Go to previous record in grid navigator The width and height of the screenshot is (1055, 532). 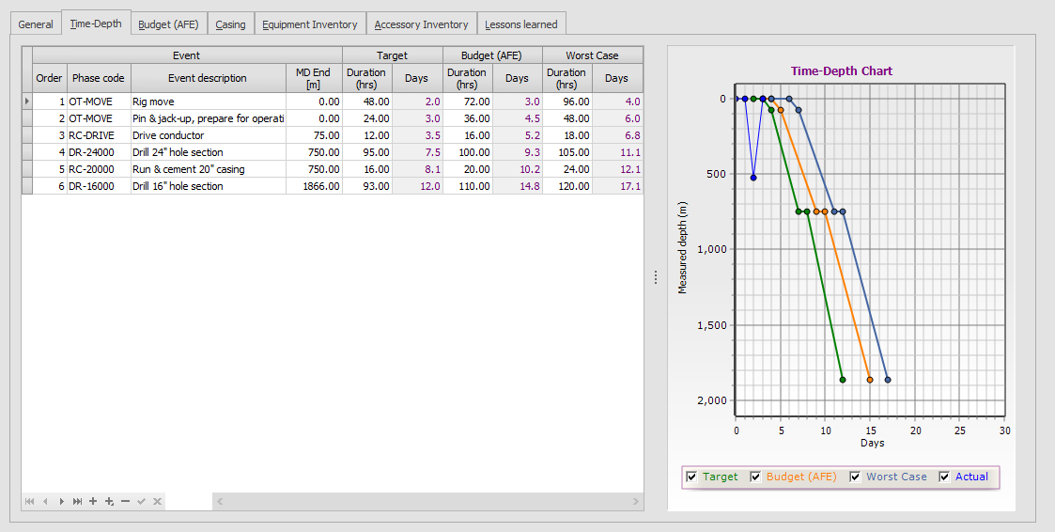tap(46, 502)
